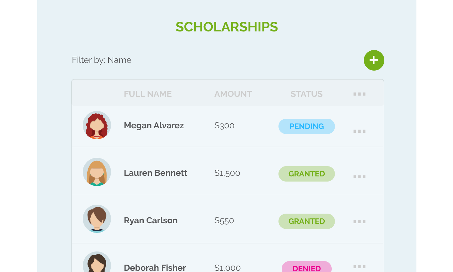Open Deborah Fisher row options menu
The height and width of the screenshot is (272, 453).
pyautogui.click(x=359, y=267)
